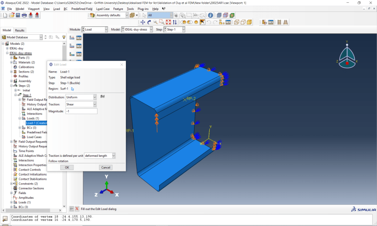The image size is (377, 226).
Task: Enable shaded render style
Action: coord(249,22)
